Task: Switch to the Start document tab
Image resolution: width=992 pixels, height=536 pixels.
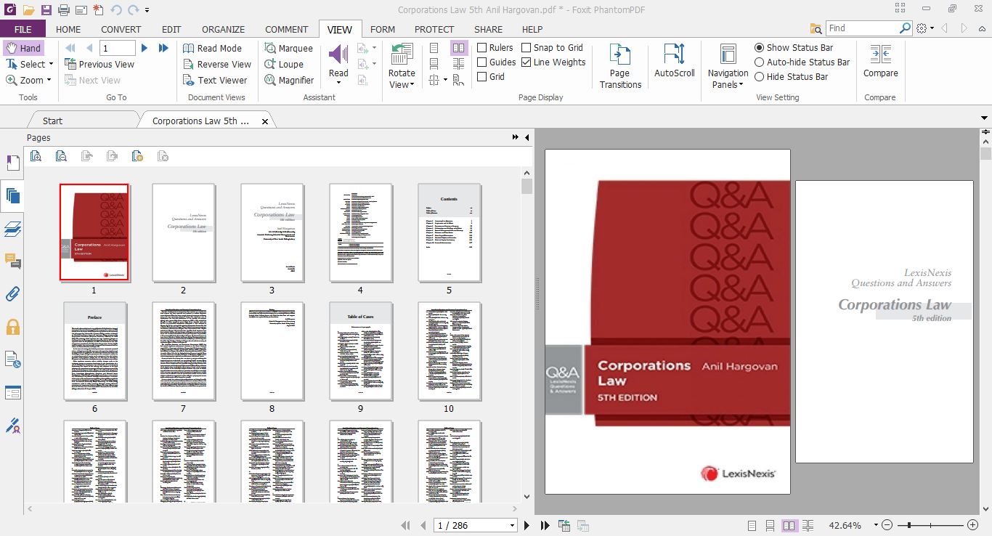Action: click(52, 121)
